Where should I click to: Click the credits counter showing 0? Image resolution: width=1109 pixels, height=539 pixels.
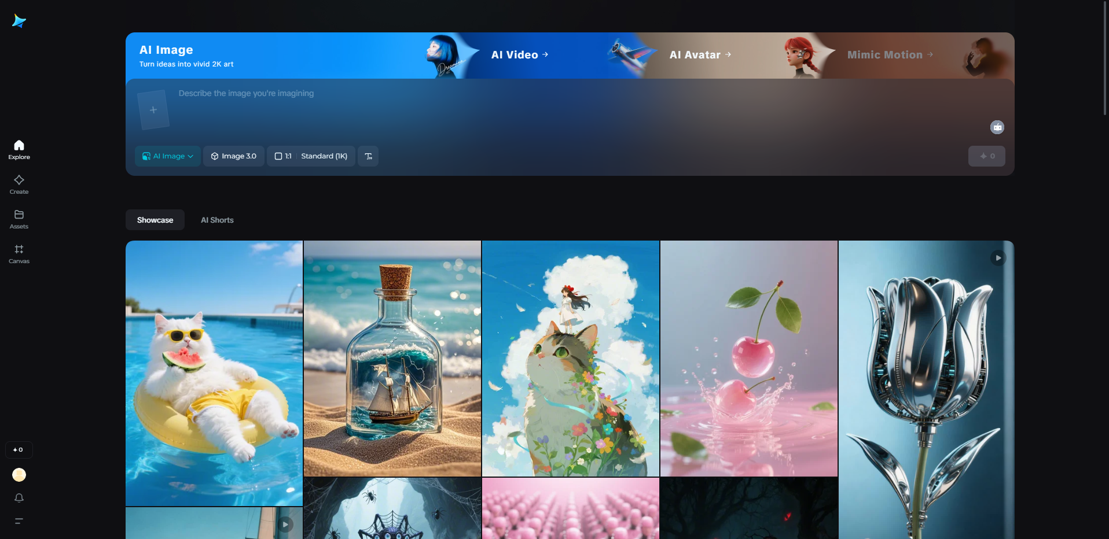[19, 449]
